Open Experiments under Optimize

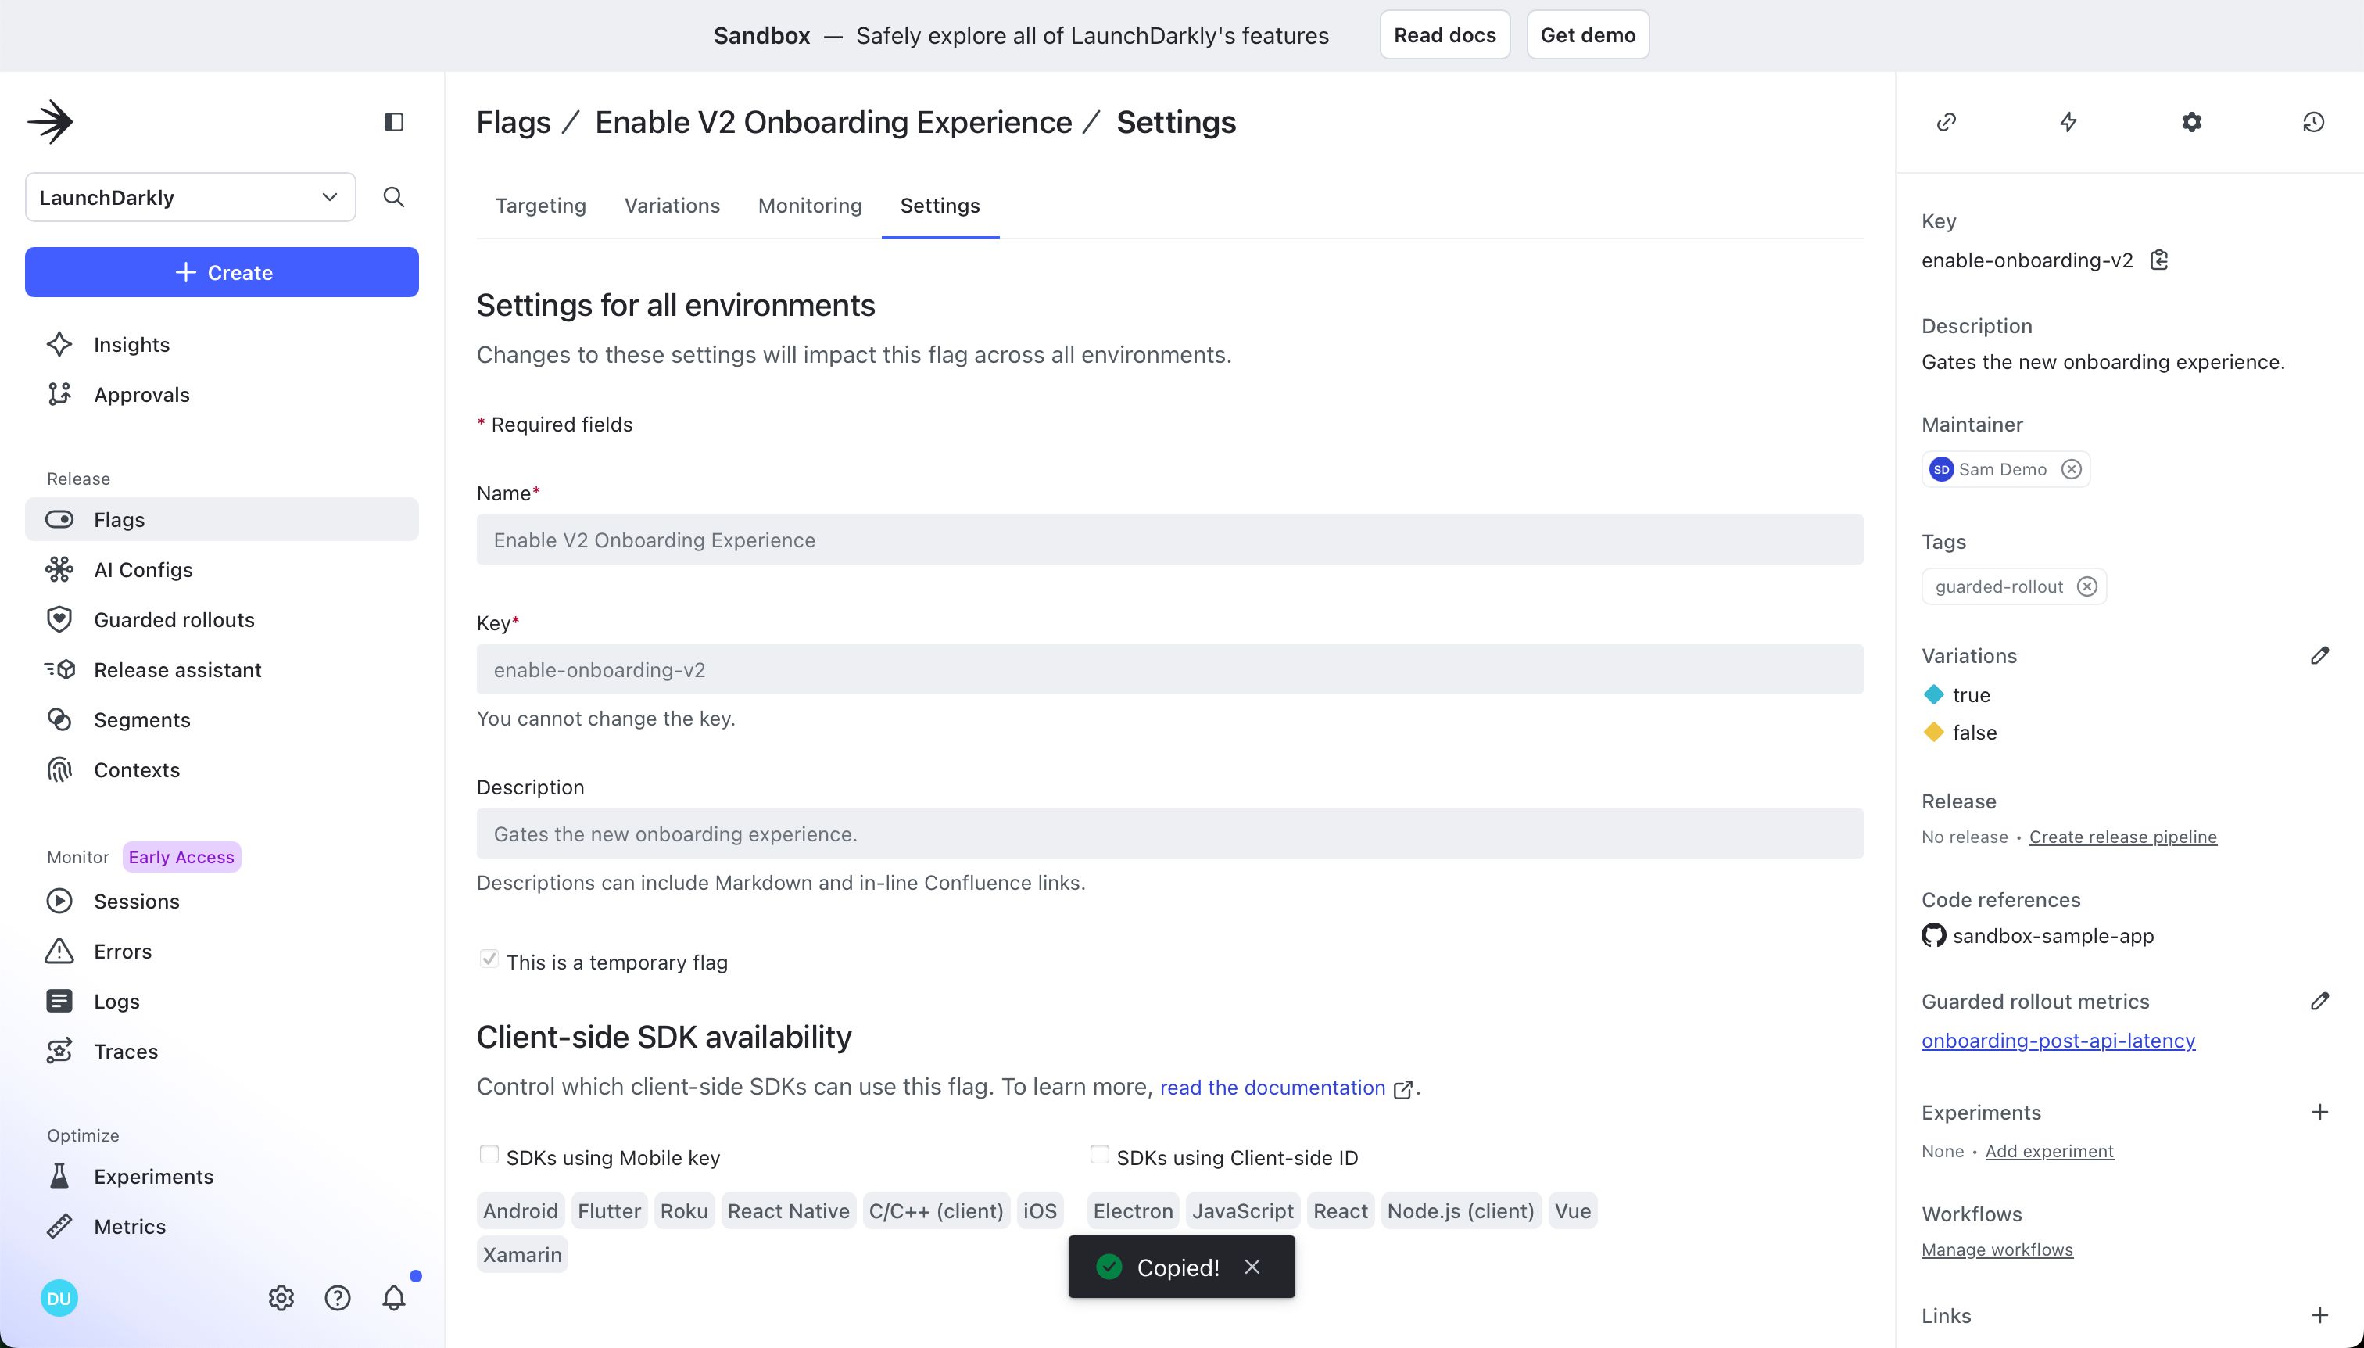tap(222, 1176)
